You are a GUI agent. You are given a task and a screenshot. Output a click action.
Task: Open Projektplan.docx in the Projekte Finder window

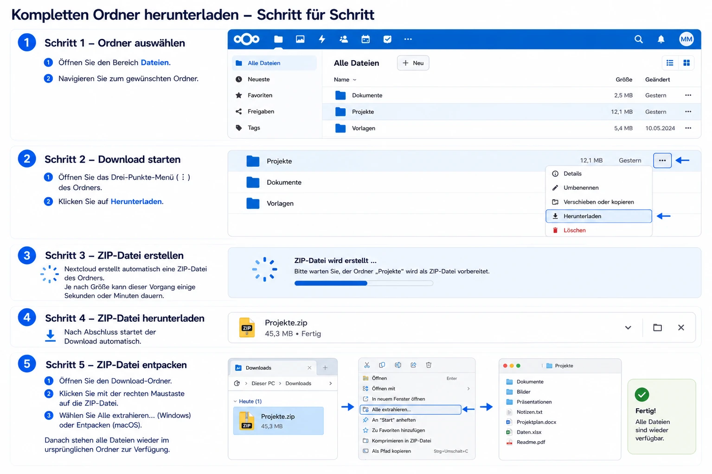tap(531, 422)
